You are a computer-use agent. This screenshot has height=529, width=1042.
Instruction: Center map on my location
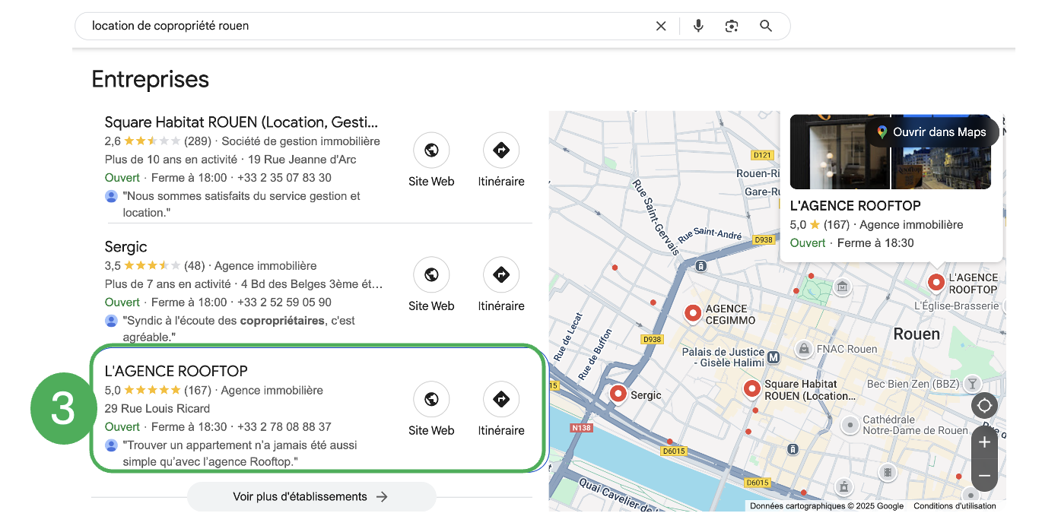(x=984, y=405)
